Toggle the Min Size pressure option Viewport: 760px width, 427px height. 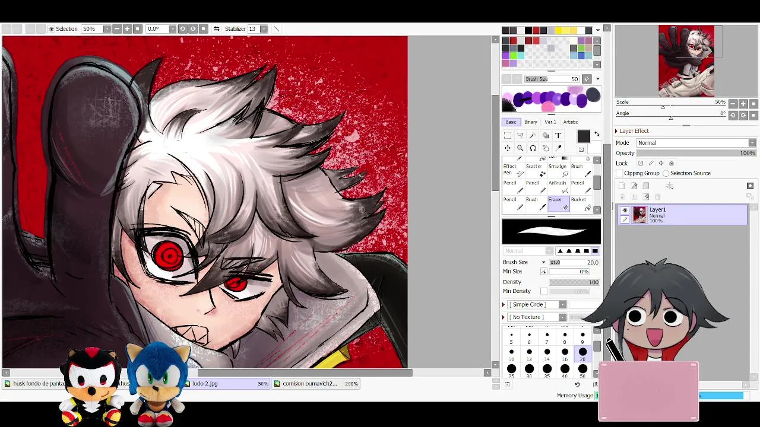(543, 272)
